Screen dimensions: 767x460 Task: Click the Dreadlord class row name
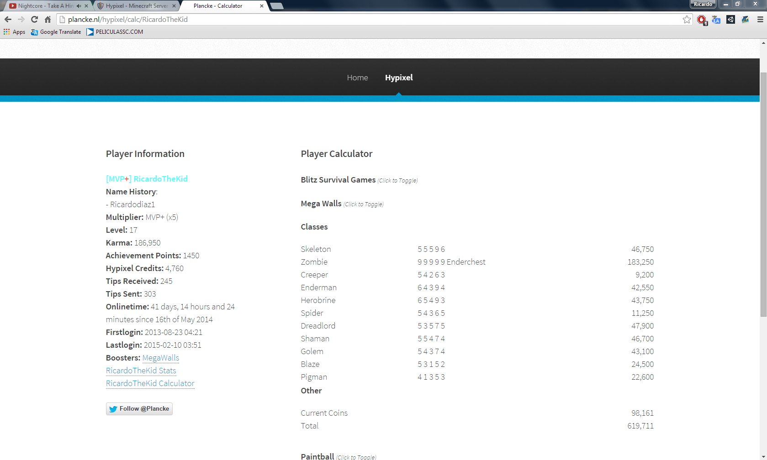click(x=318, y=326)
